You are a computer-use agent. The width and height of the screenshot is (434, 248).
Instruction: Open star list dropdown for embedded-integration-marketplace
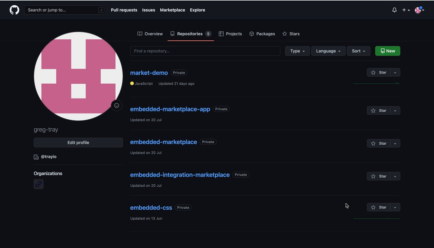tap(395, 176)
